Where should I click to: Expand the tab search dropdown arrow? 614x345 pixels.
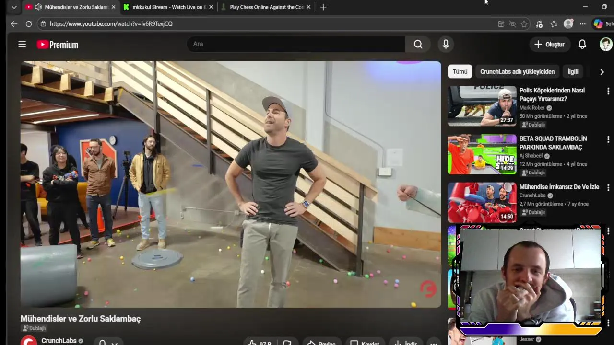coord(14,7)
